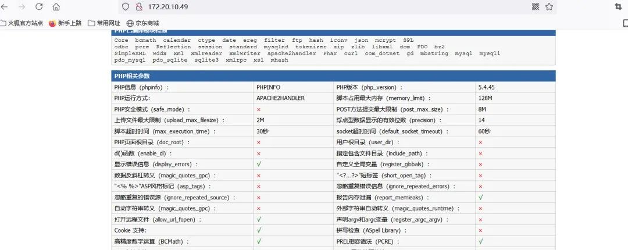Show the insecure connection lock info

(x=138, y=7)
